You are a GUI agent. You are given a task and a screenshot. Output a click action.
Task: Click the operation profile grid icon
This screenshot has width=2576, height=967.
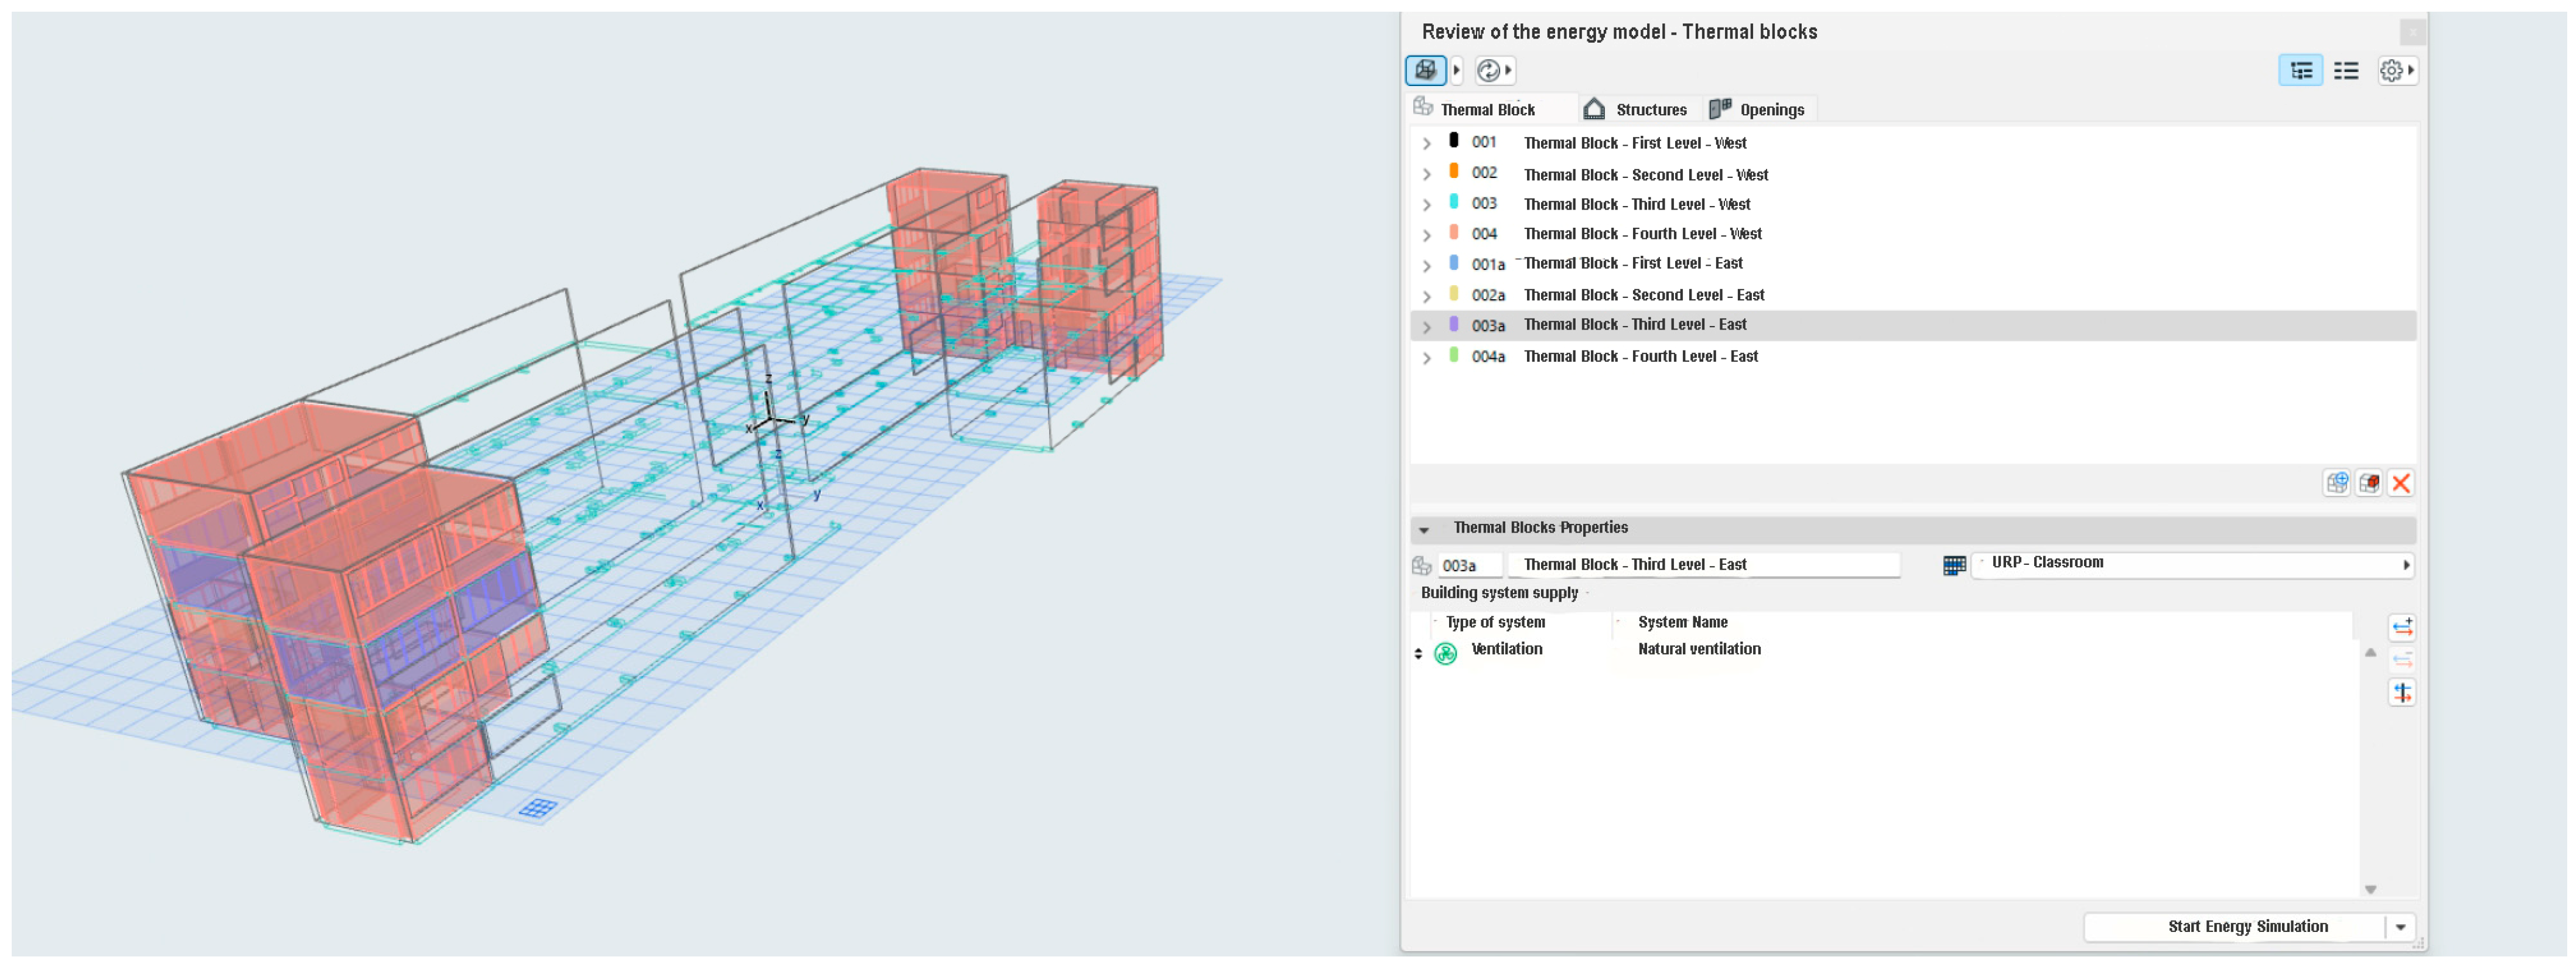point(1954,565)
